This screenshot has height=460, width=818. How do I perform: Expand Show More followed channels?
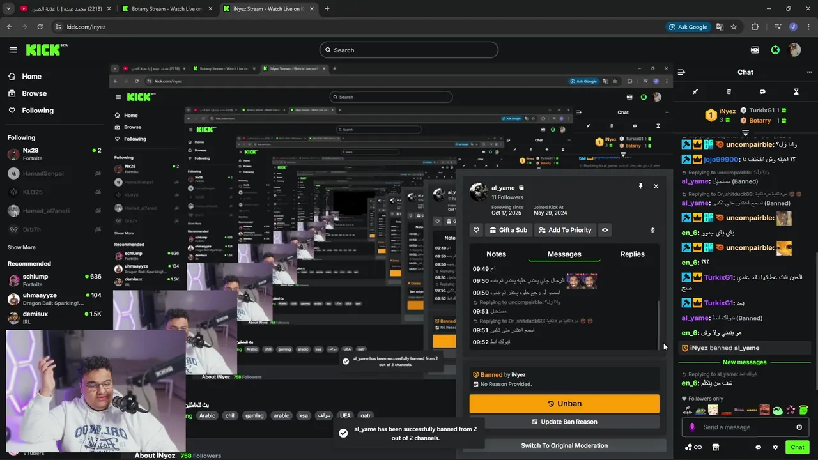click(x=22, y=247)
